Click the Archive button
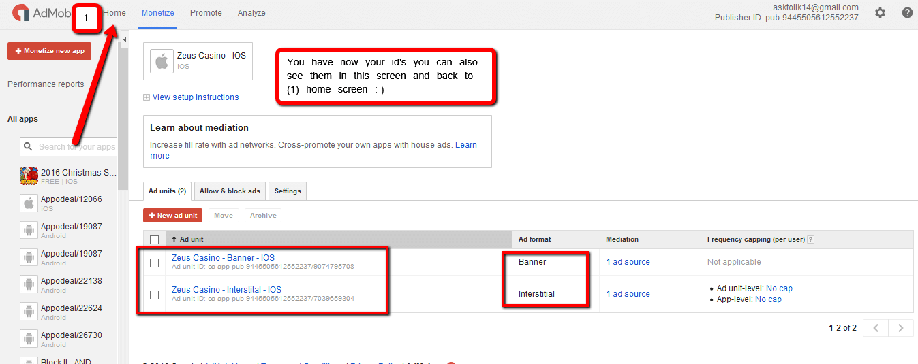The width and height of the screenshot is (918, 364). (263, 216)
